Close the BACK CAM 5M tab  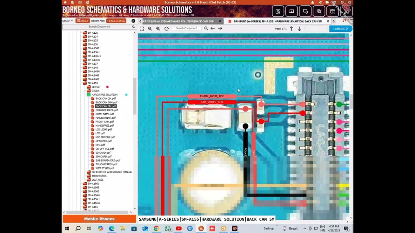pyautogui.click(x=328, y=21)
